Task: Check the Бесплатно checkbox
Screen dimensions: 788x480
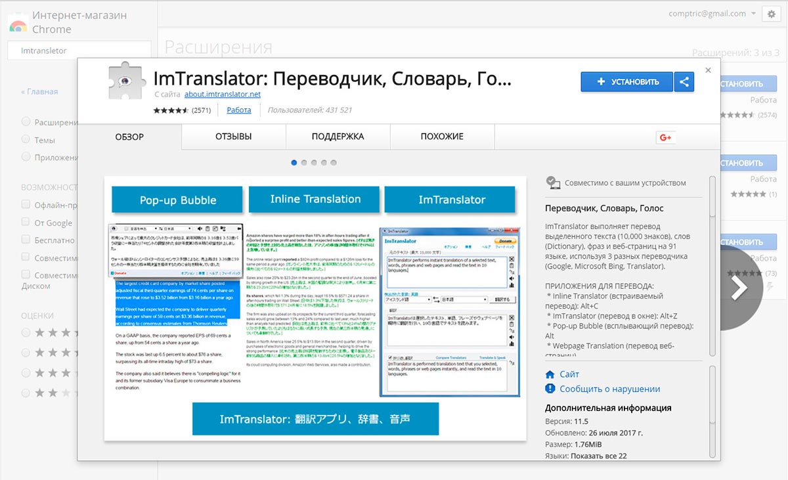Action: tap(26, 240)
